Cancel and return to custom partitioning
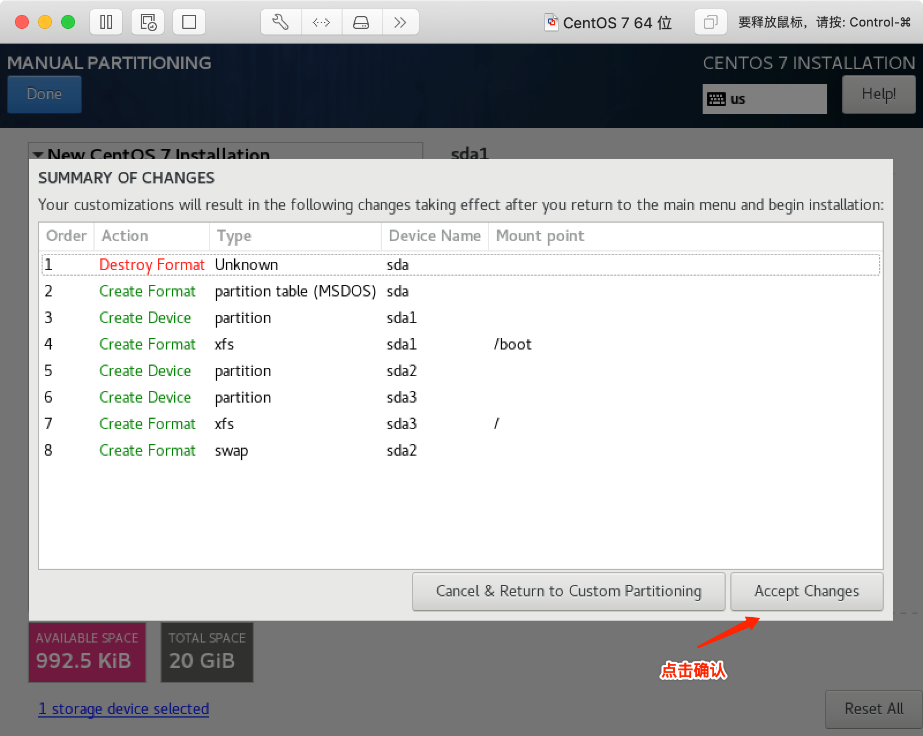Image resolution: width=923 pixels, height=736 pixels. pos(569,591)
